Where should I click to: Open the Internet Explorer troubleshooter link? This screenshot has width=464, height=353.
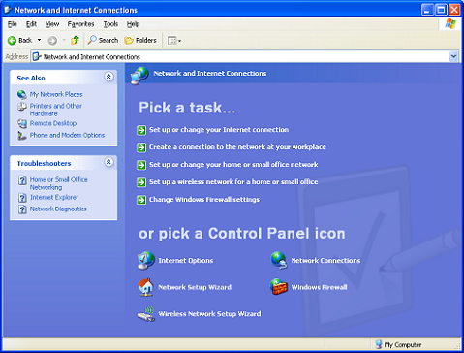(54, 197)
